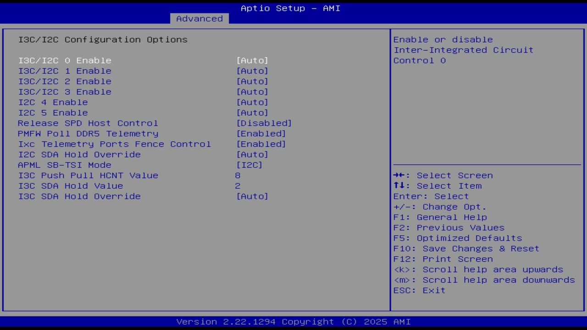The image size is (587, 330).
Task: Open the I2C 4 Enable option
Action: click(53, 102)
